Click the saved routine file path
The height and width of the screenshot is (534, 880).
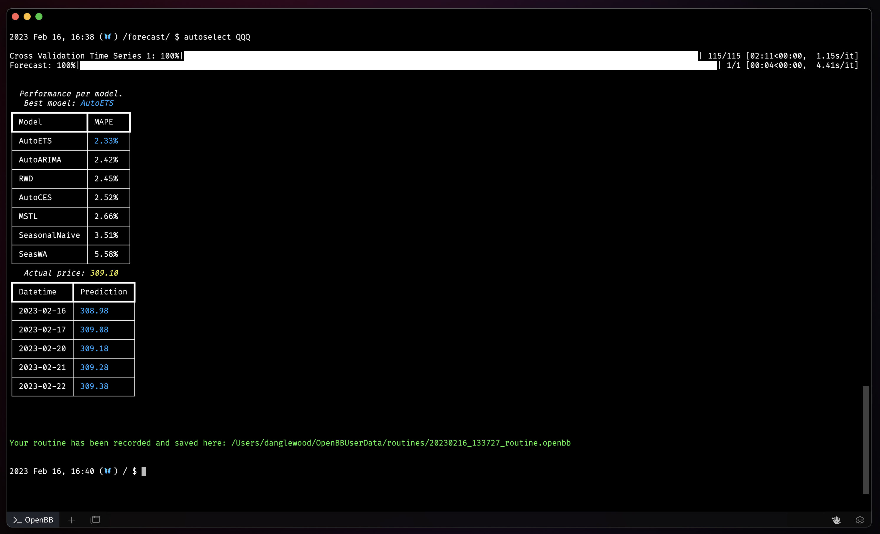(401, 443)
